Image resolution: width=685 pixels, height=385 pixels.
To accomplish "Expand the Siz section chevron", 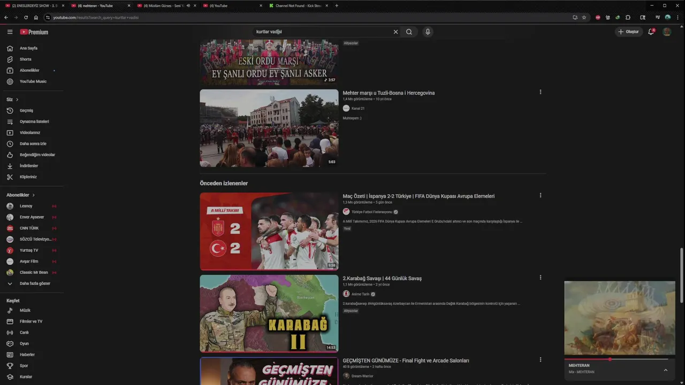I will pyautogui.click(x=17, y=99).
